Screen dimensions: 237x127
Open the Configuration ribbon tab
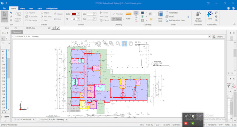[52, 9]
